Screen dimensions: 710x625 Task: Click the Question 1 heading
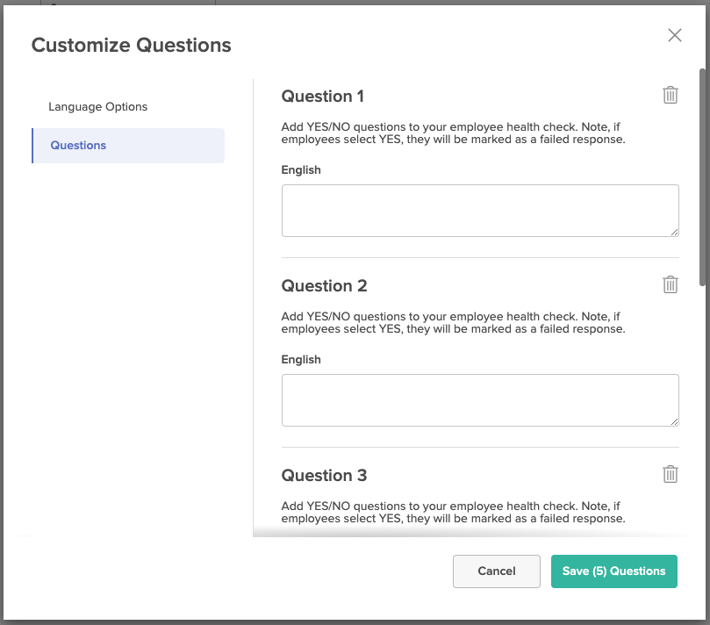point(322,97)
